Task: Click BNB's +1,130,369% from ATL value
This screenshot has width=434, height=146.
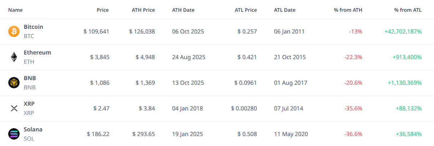Action: (404, 83)
